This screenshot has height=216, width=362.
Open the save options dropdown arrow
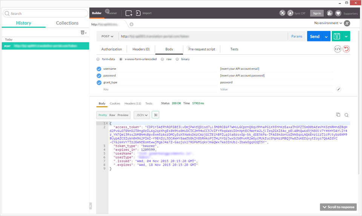point(346,36)
